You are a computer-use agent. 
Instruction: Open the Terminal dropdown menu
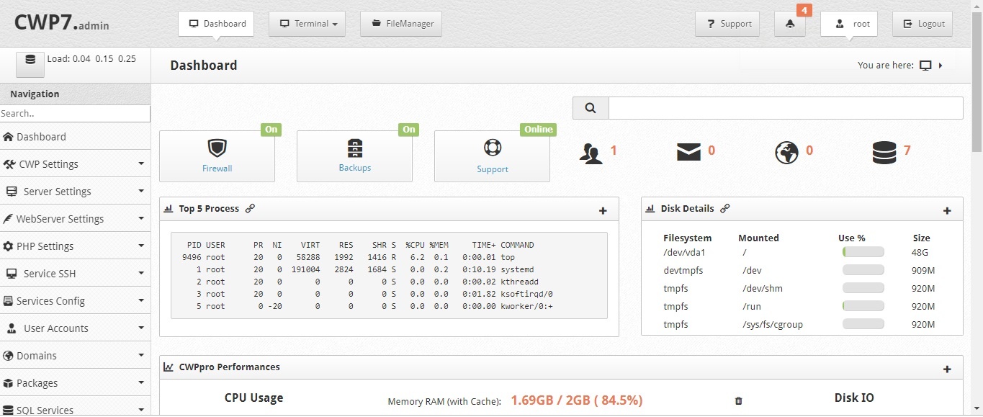point(307,24)
